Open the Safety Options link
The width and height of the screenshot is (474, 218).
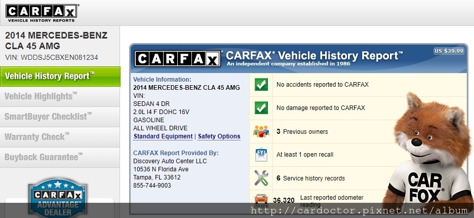click(x=219, y=136)
